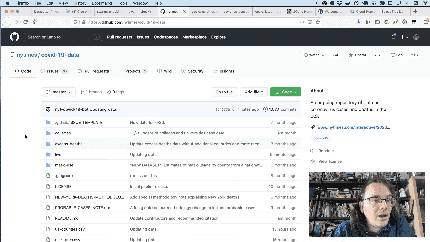Open new browser tab plus button
Viewport: 430px width, 242px height.
pyautogui.click(x=415, y=11)
